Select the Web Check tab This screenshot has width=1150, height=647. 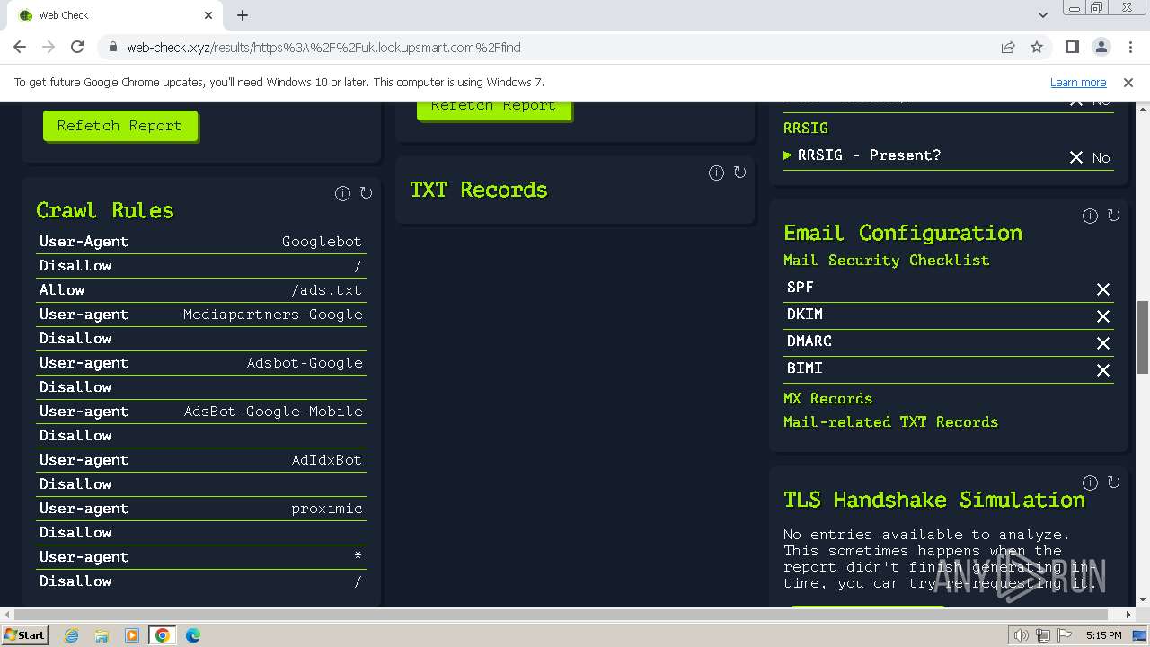click(x=115, y=15)
